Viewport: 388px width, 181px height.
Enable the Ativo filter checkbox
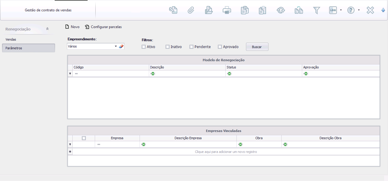pos(144,47)
